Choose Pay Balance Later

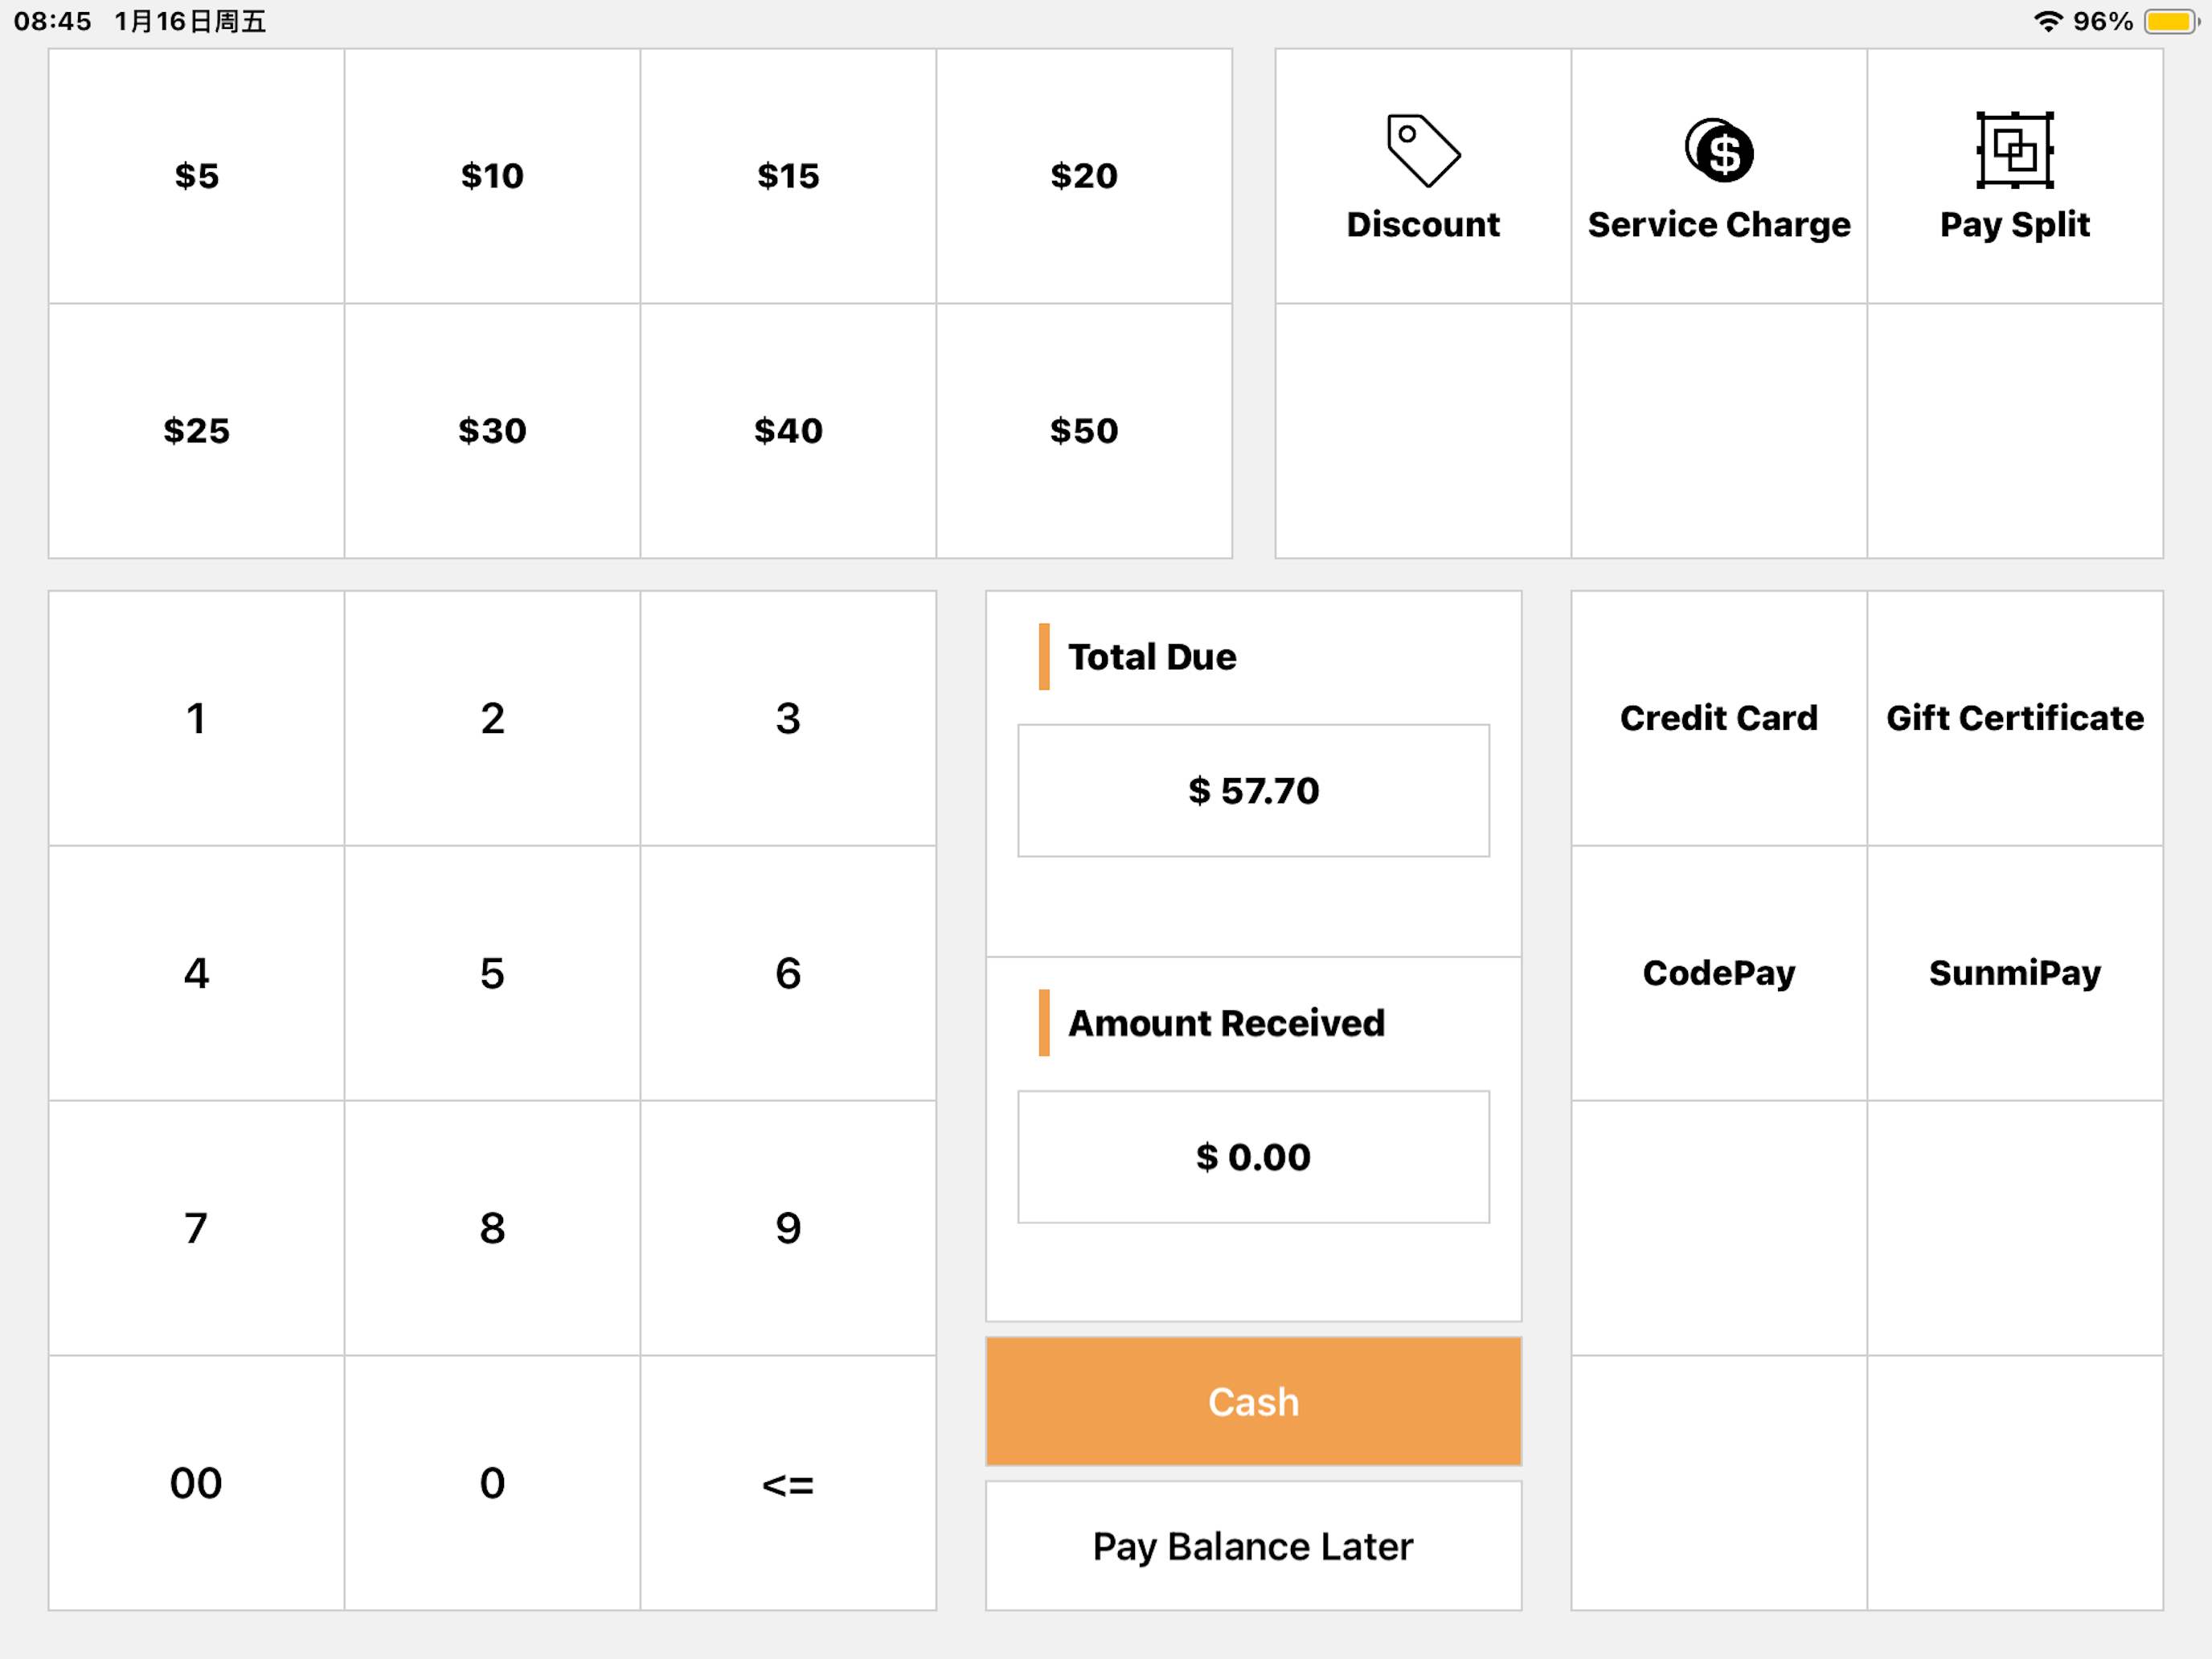pos(1253,1546)
